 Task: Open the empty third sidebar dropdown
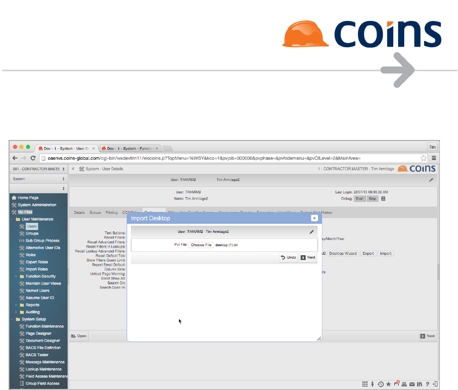[39, 189]
